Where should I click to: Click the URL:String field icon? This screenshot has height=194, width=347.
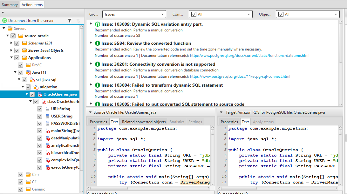(47, 109)
